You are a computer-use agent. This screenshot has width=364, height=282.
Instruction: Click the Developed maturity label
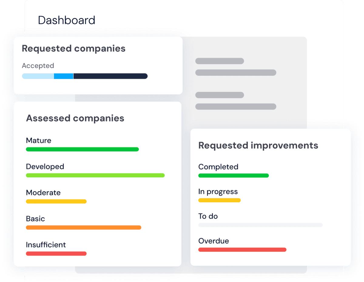pyautogui.click(x=45, y=167)
